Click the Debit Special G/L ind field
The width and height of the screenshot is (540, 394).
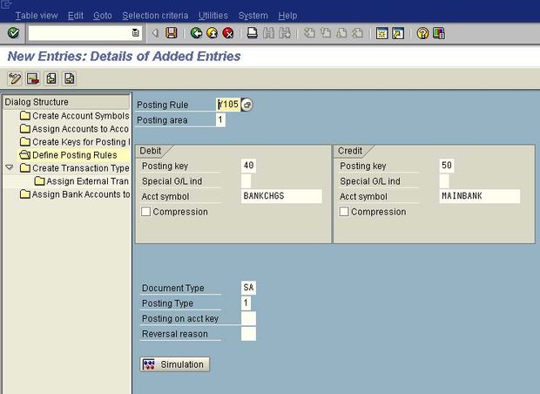click(246, 181)
